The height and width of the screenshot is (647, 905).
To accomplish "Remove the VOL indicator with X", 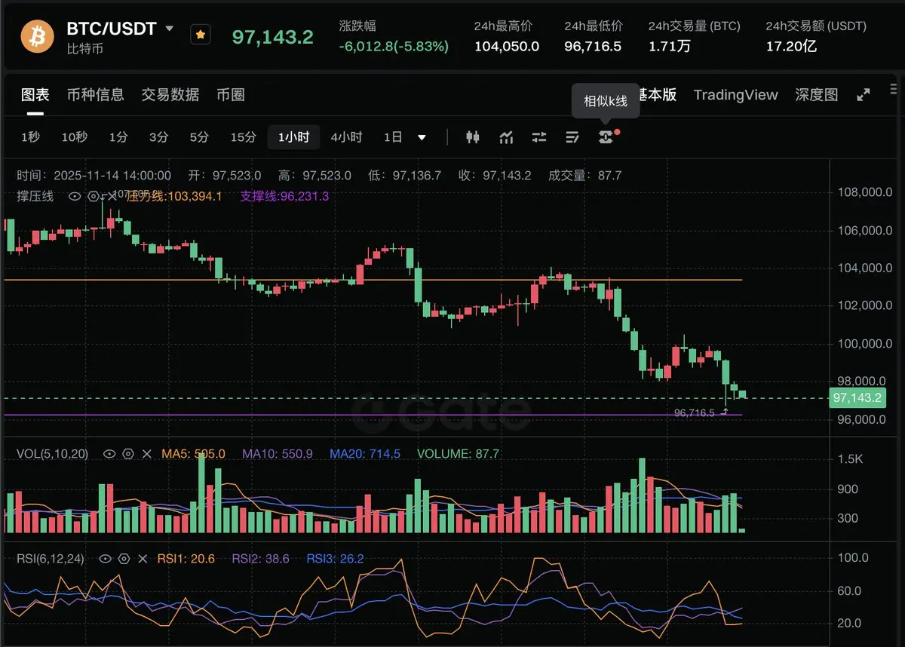I will (147, 454).
